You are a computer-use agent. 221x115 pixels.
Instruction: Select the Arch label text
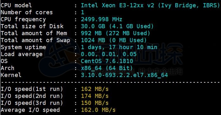(x=7, y=68)
